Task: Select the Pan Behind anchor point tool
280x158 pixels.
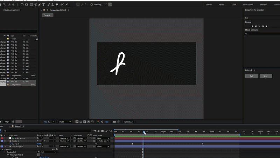Action: [27, 5]
